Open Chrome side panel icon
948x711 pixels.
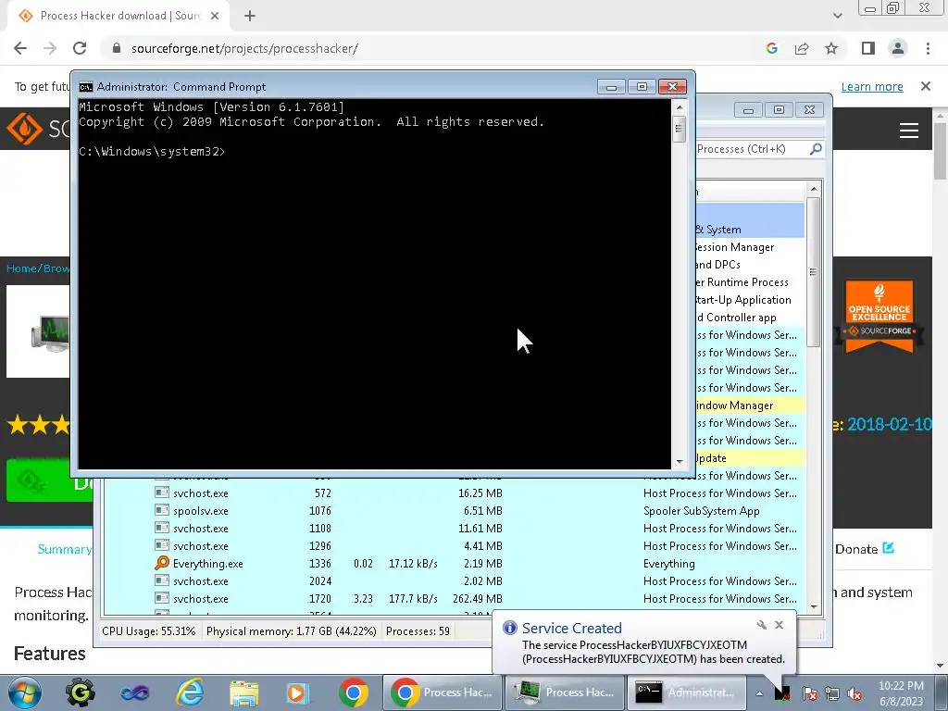(867, 48)
